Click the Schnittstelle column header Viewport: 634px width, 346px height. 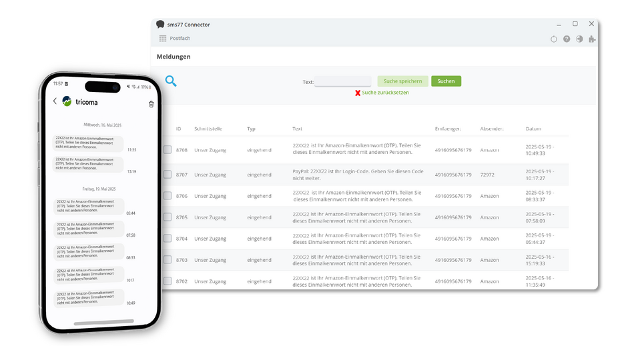(208, 129)
